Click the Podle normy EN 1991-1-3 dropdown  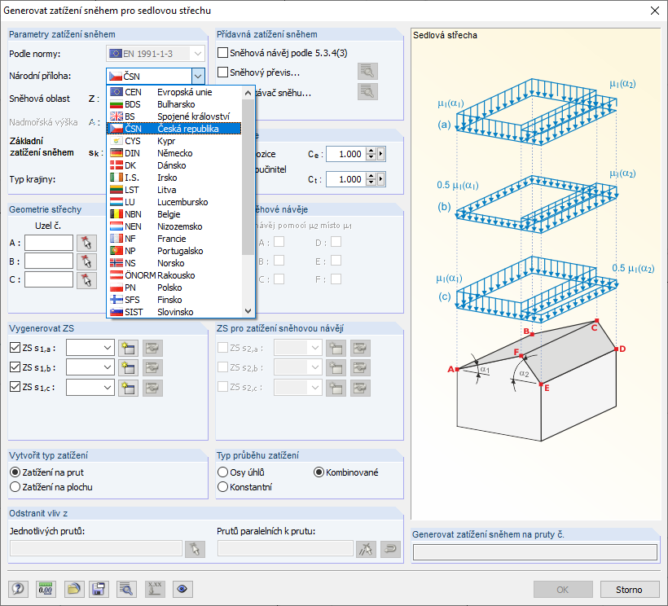coord(156,54)
